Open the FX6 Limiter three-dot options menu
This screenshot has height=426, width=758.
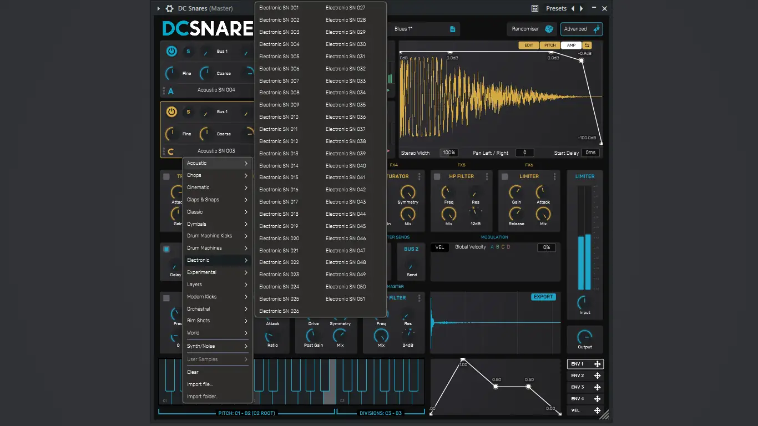[555, 176]
